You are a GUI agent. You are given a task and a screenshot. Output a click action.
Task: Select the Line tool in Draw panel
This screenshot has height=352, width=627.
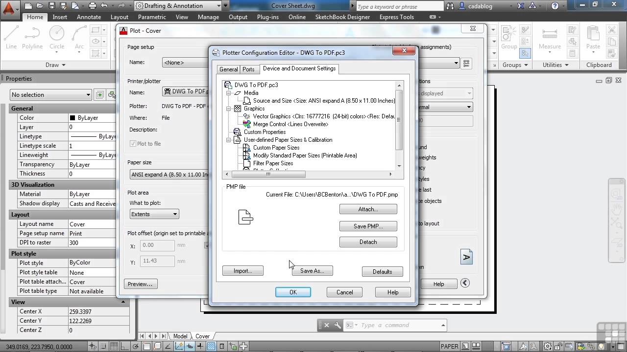[11, 38]
